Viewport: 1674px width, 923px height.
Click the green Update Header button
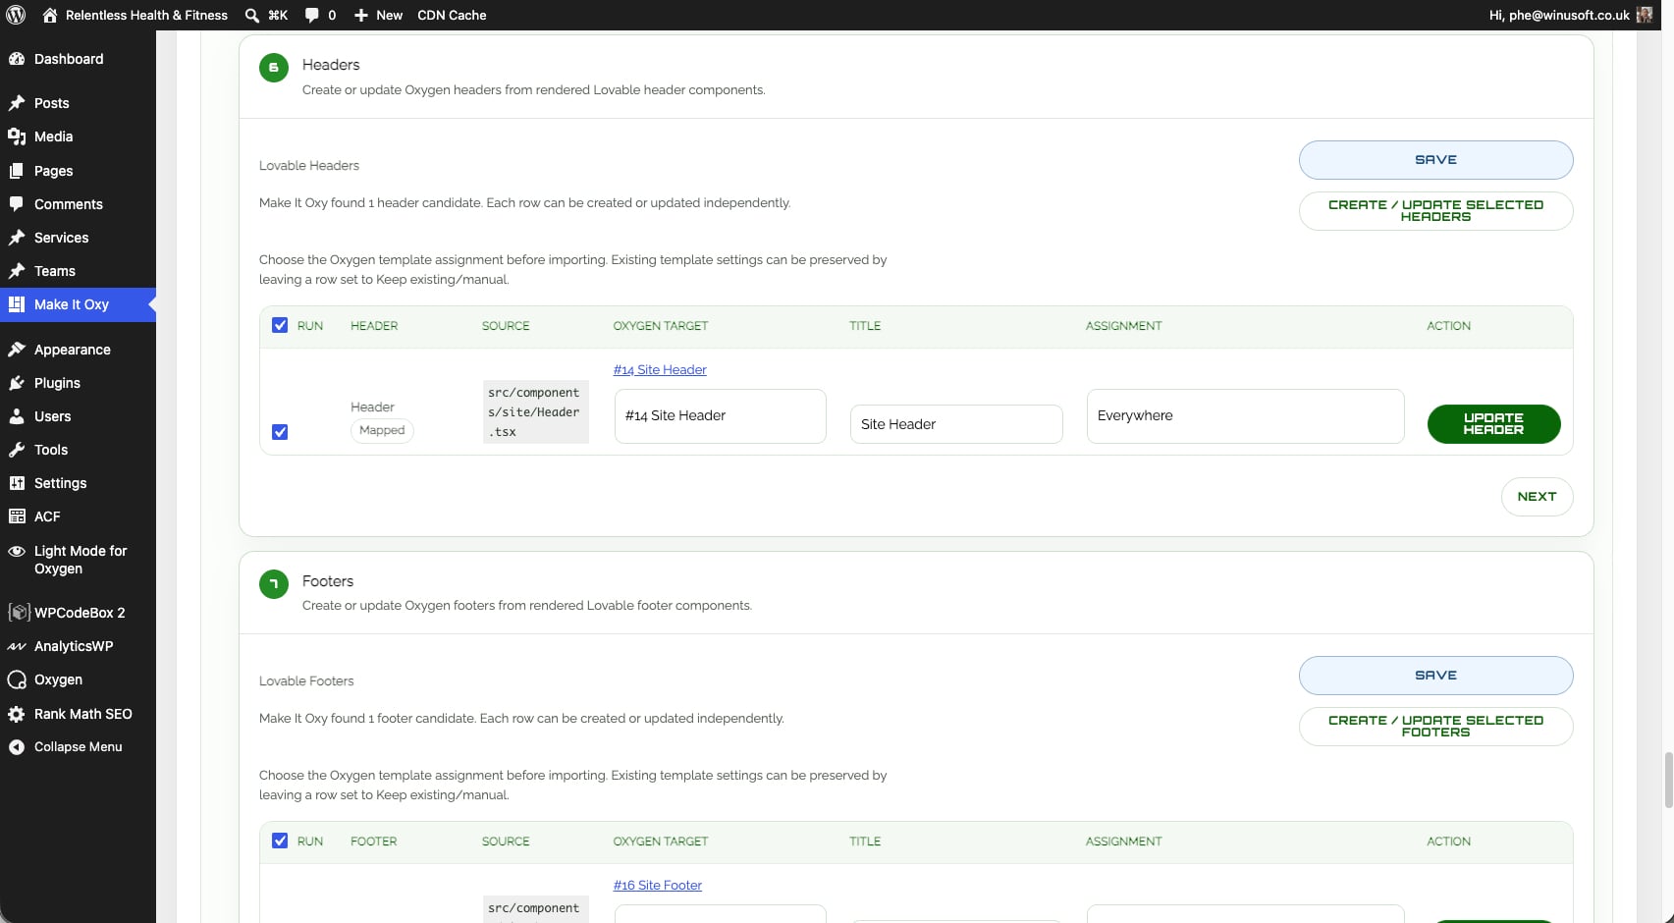coord(1493,424)
